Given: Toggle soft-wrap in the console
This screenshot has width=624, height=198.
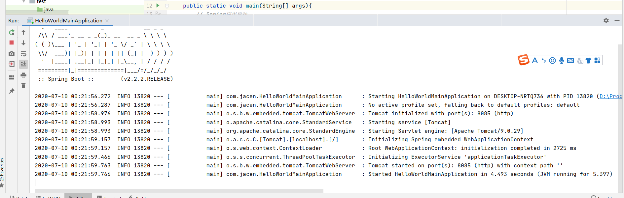Looking at the screenshot, I should click(23, 54).
